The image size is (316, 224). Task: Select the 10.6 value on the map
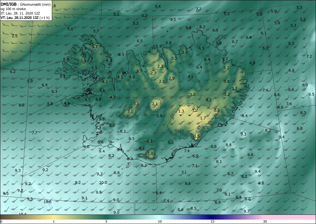pos(48,202)
